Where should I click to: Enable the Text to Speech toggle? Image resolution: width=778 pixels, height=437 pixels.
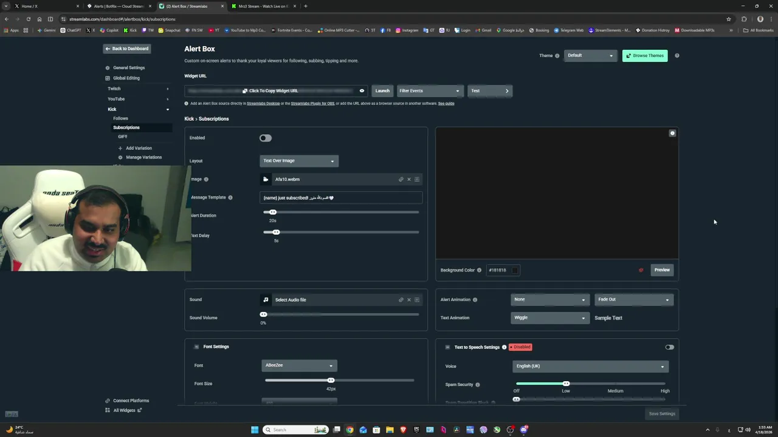click(669, 347)
